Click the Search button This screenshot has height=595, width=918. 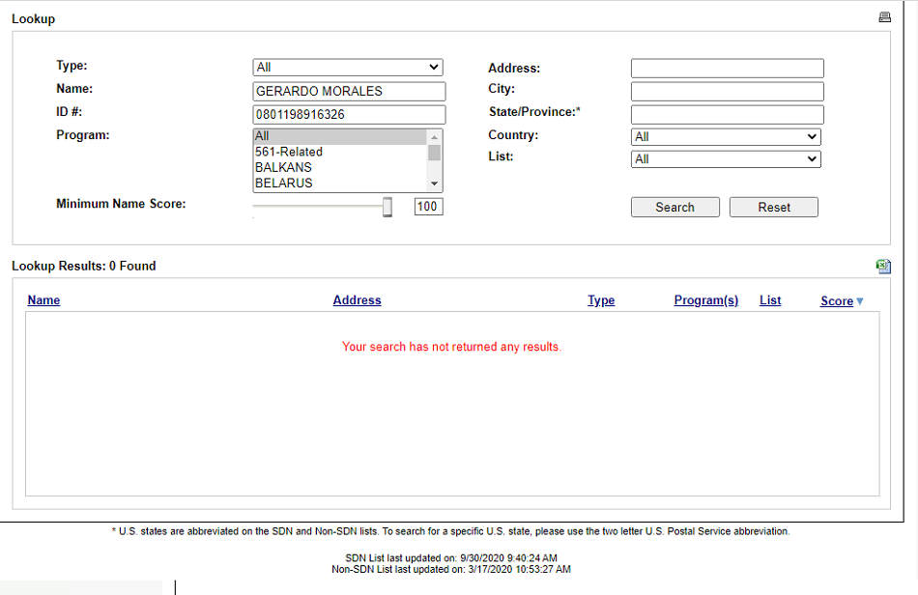[674, 207]
